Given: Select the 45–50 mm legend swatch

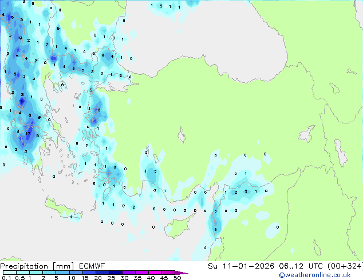Looking at the screenshot, I should (168, 273).
